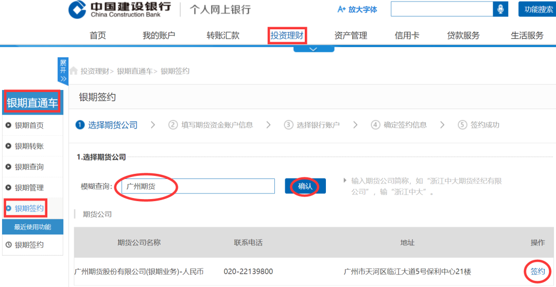Click 银期直通车 in the breadcrumb
Viewport: 556px width, 287px height.
(135, 71)
